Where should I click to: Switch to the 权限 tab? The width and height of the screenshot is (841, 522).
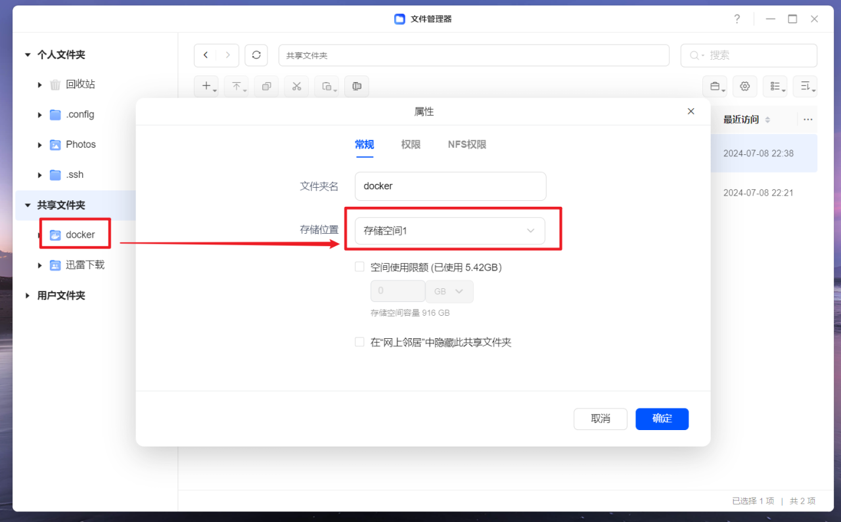pos(410,144)
